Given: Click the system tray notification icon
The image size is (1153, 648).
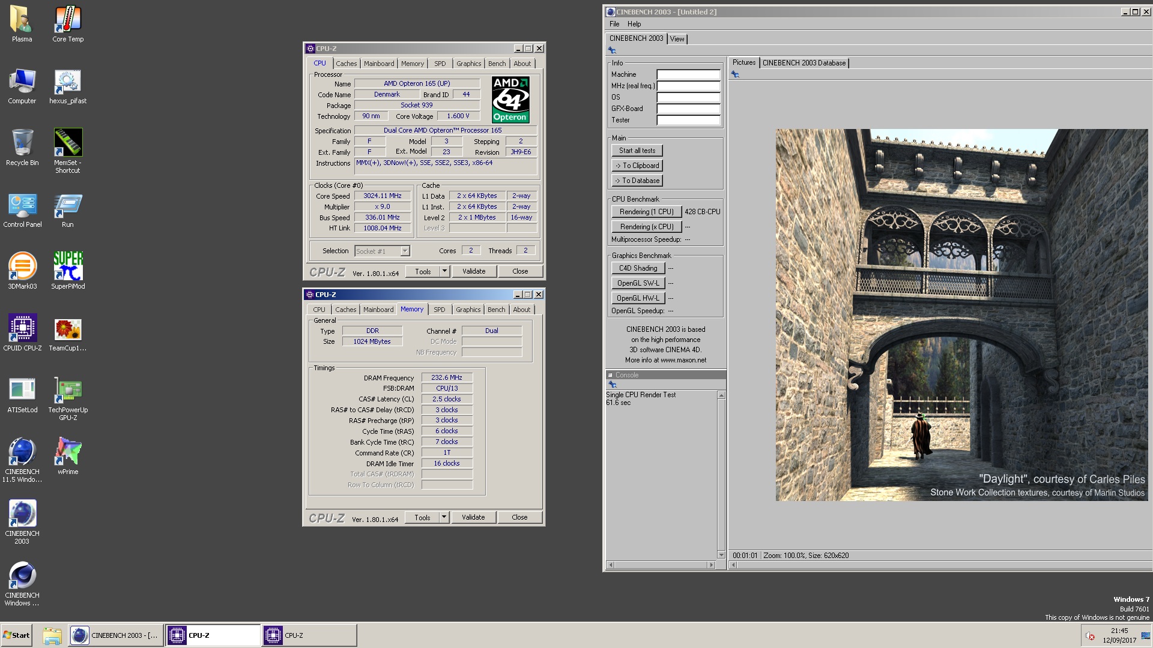Looking at the screenshot, I should 1090,636.
